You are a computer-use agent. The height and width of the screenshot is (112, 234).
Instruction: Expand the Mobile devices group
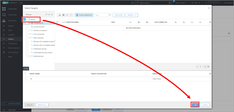[x=30, y=56]
